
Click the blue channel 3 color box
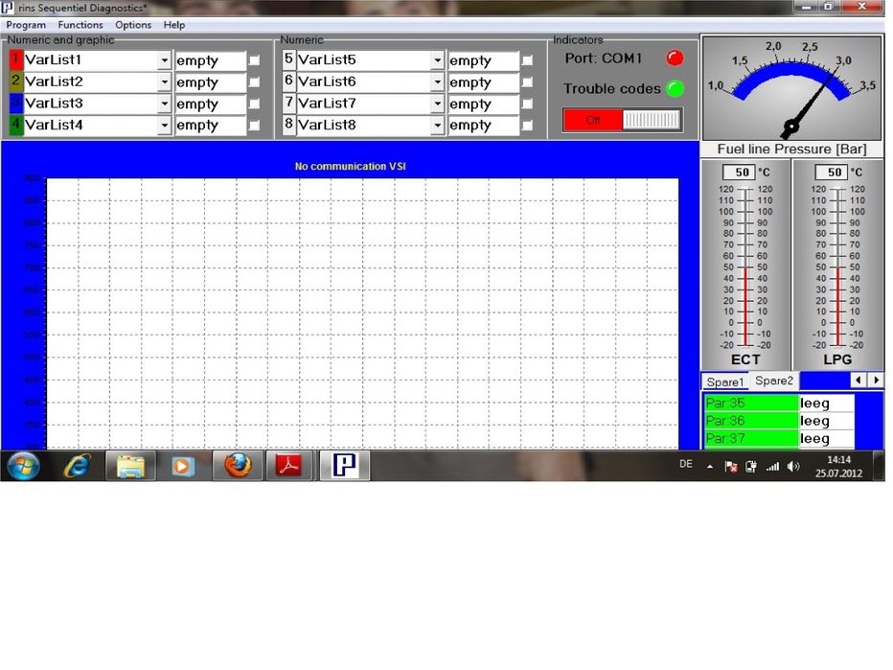click(x=16, y=104)
